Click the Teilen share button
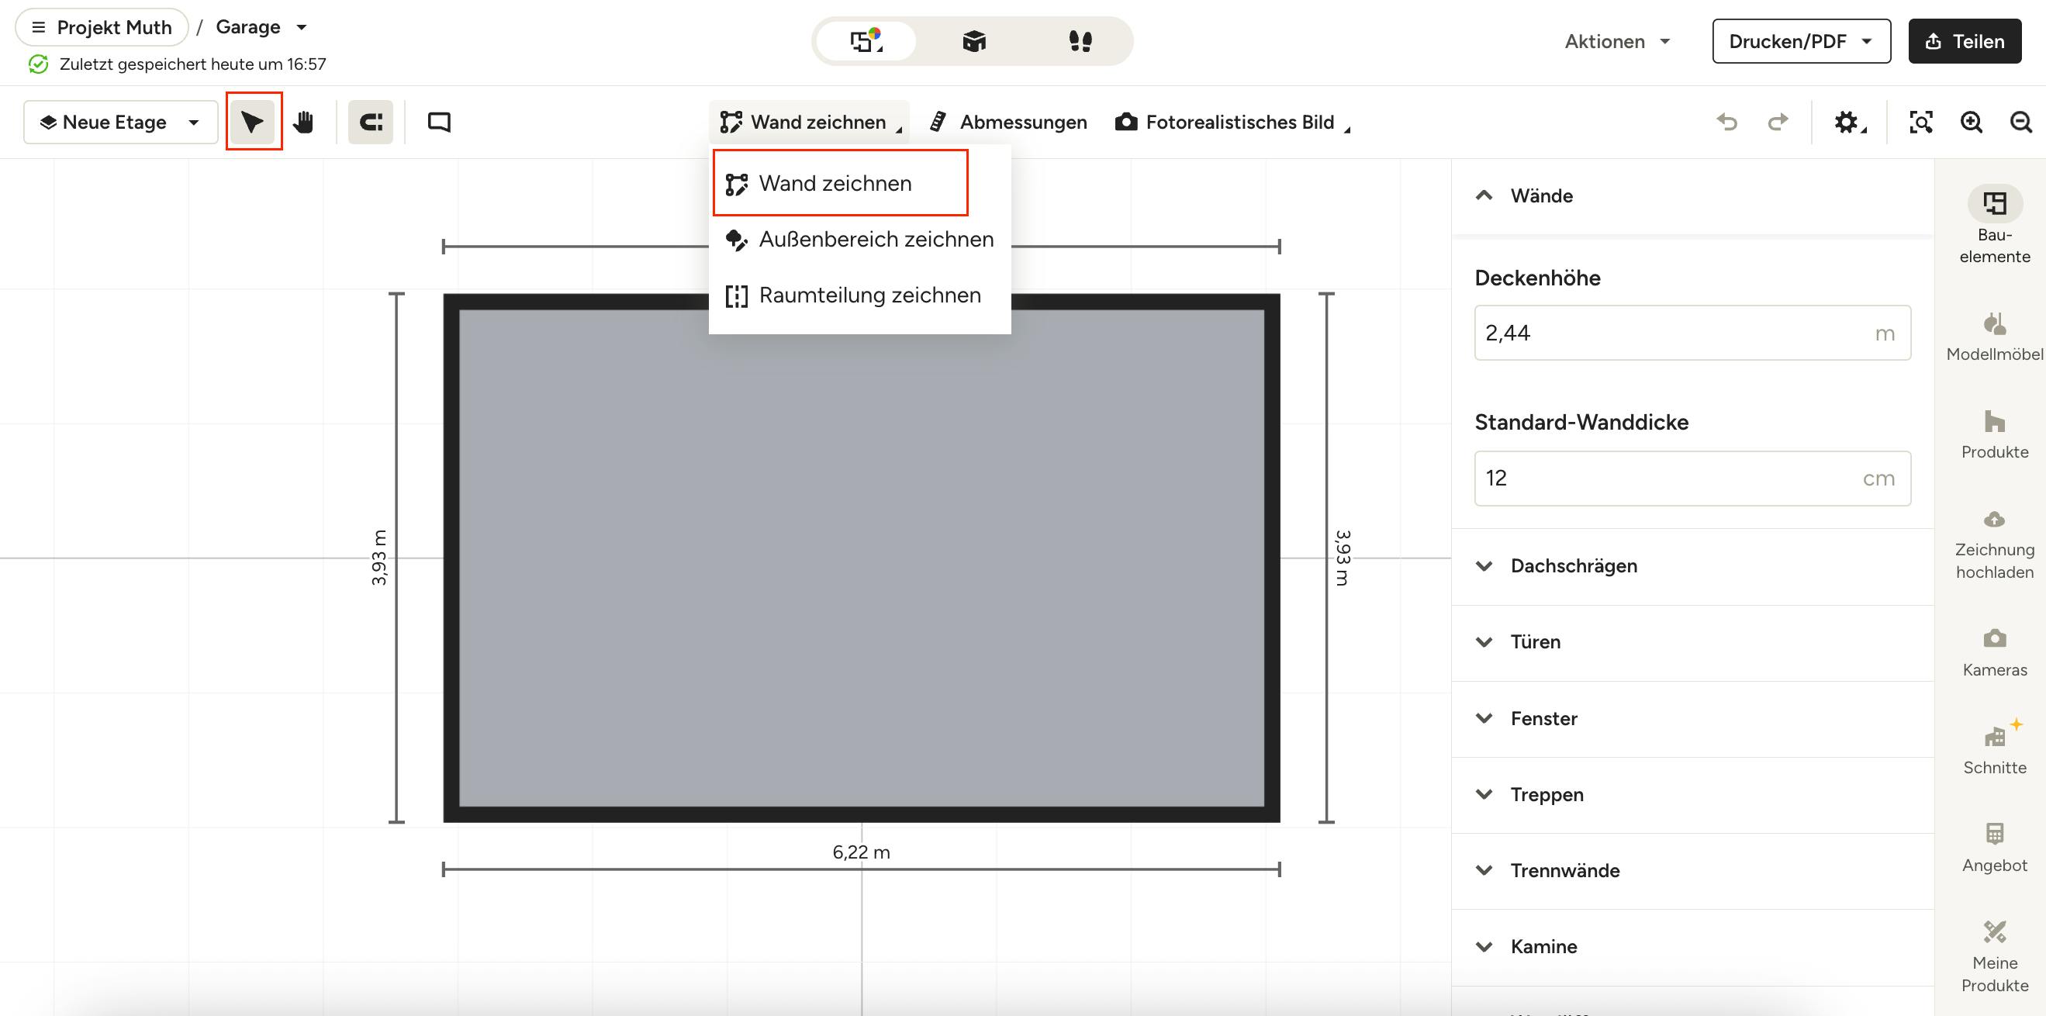 coord(1965,41)
